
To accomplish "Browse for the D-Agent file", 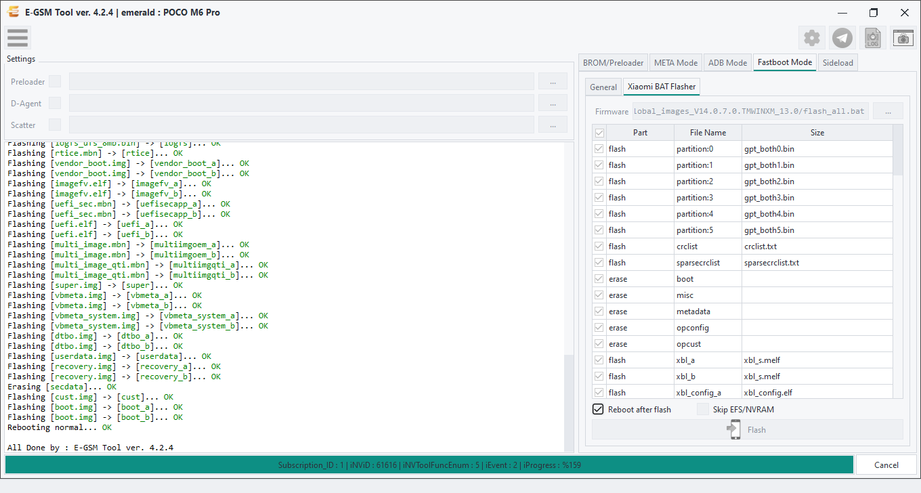I will 553,103.
